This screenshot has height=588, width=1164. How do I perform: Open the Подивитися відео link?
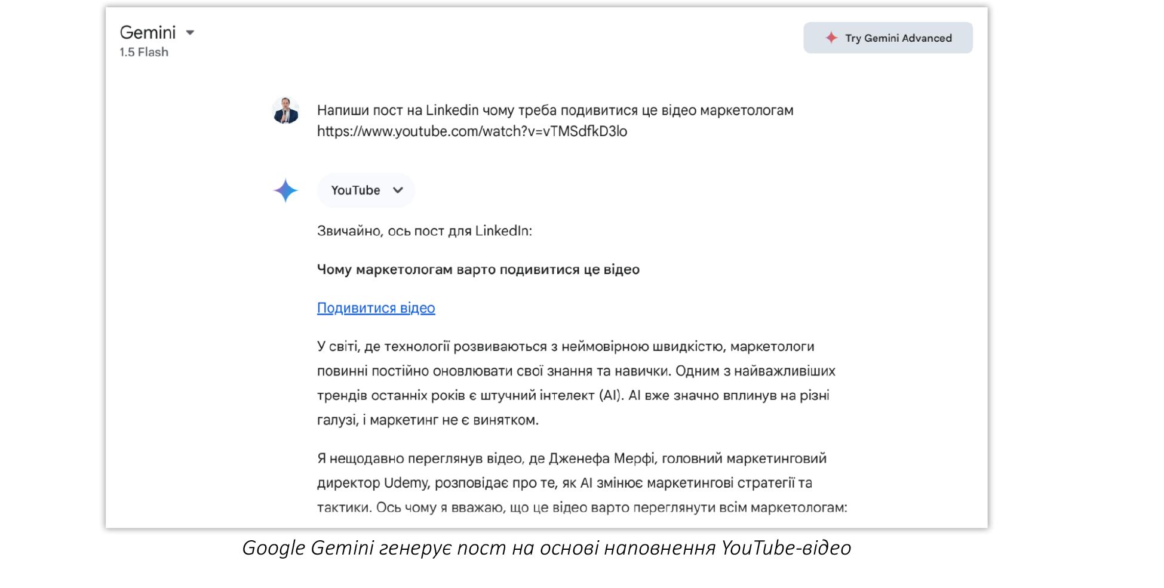coord(376,308)
